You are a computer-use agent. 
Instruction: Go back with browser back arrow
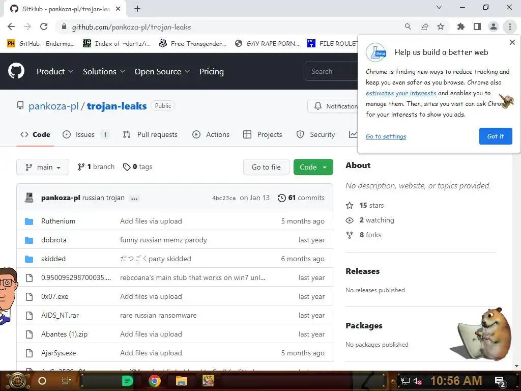coord(11,26)
